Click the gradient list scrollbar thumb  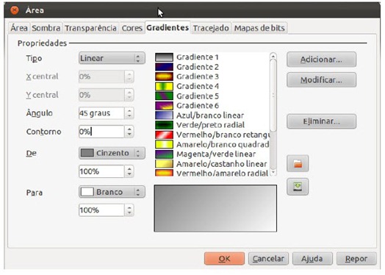[273, 96]
